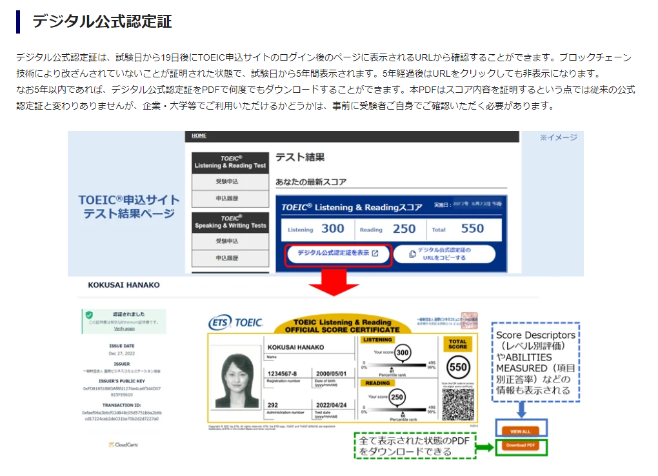Click the orange Download PDF button
658x476 pixels.
(x=521, y=445)
